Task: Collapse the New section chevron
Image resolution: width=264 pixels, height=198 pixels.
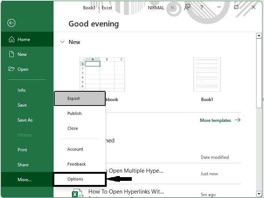Action: coord(62,42)
